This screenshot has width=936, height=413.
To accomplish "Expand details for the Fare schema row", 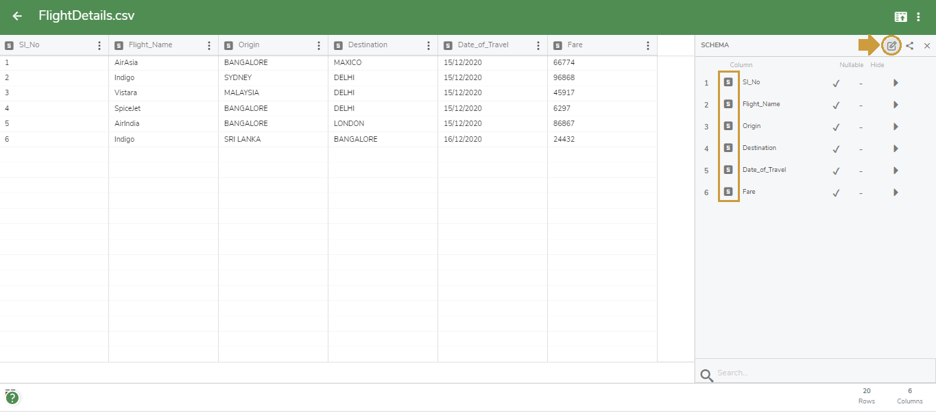I will tap(896, 192).
